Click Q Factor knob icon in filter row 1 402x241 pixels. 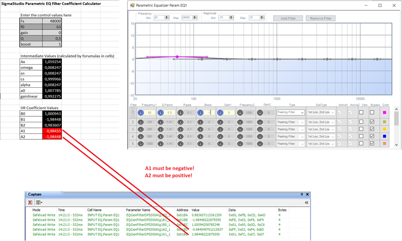tap(160, 112)
